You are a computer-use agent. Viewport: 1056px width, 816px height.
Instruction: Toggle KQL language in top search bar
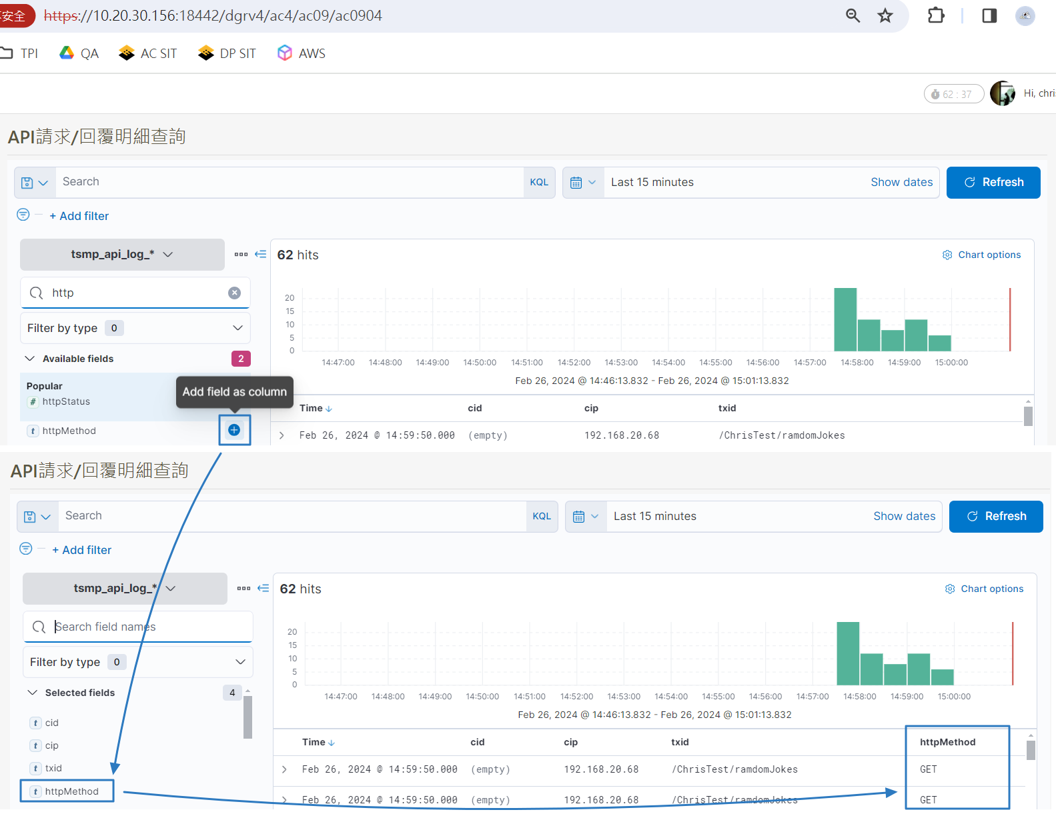(539, 182)
